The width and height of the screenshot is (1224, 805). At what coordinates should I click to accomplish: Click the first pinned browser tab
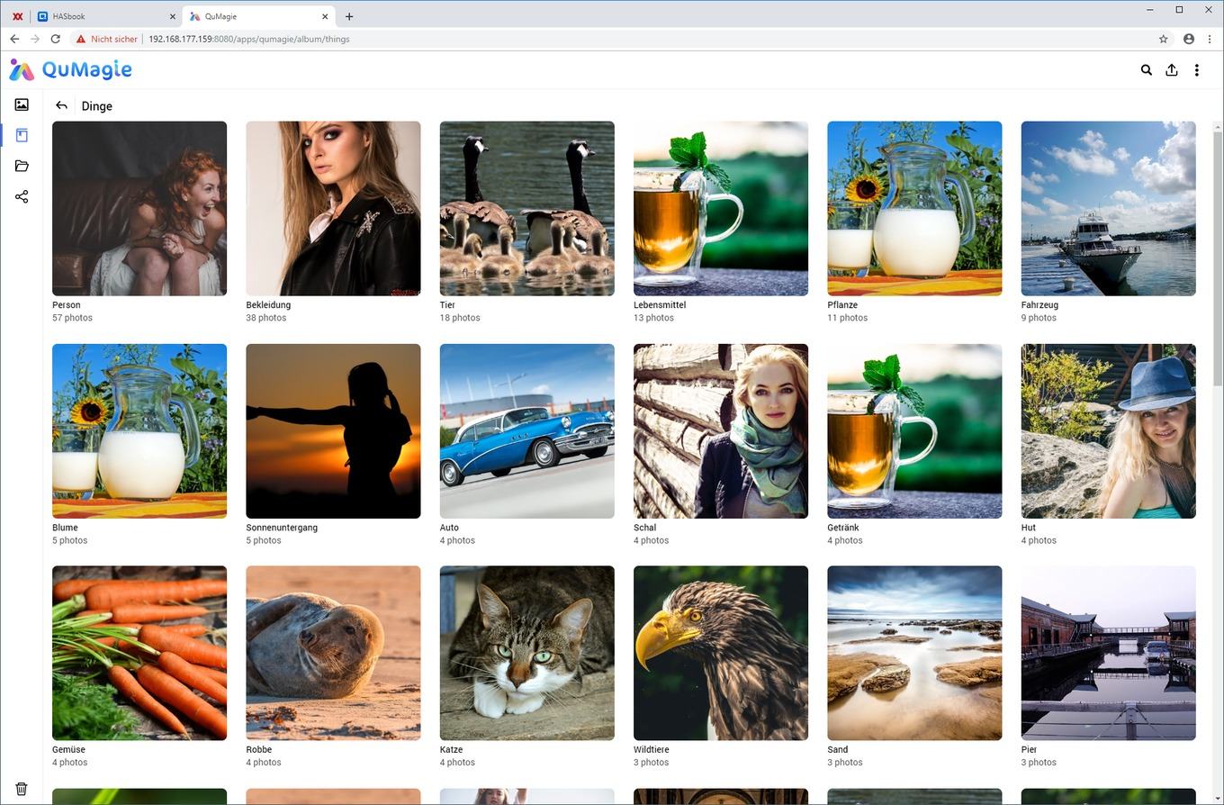(17, 16)
